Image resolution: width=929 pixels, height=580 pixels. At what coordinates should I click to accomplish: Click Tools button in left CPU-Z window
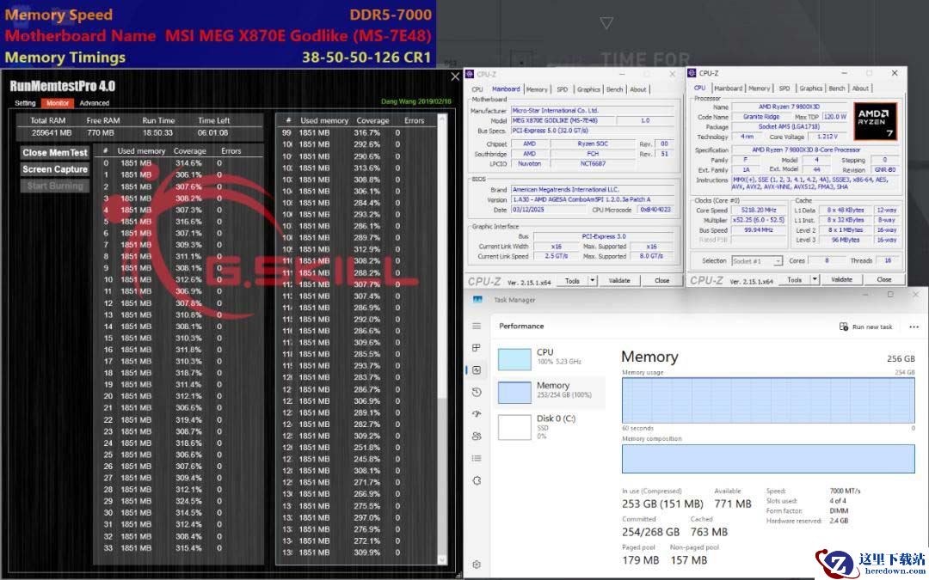click(x=572, y=280)
